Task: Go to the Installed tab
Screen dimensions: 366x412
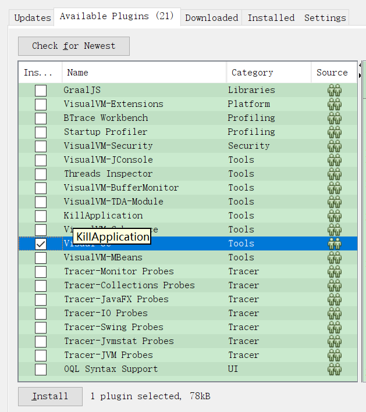Action: pos(271,18)
